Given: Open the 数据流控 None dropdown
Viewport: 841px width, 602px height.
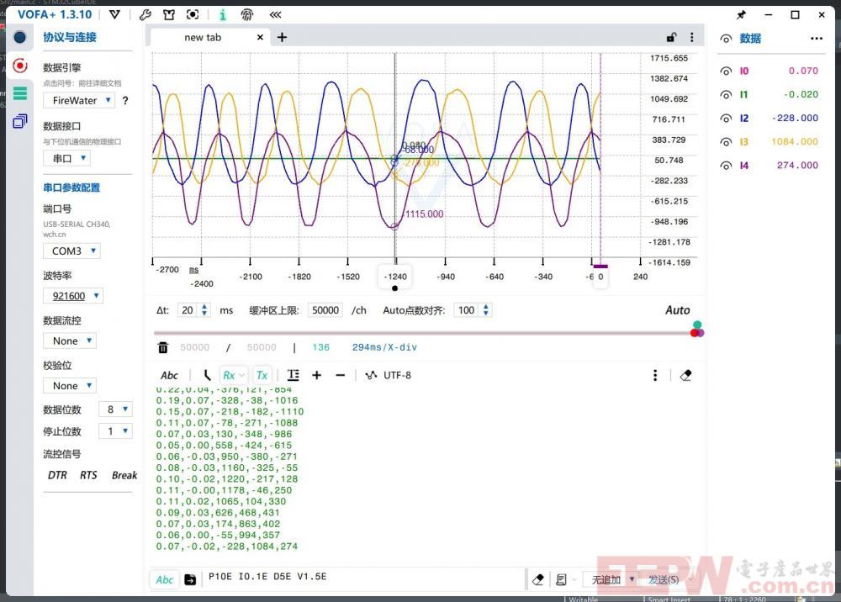Looking at the screenshot, I should (70, 341).
